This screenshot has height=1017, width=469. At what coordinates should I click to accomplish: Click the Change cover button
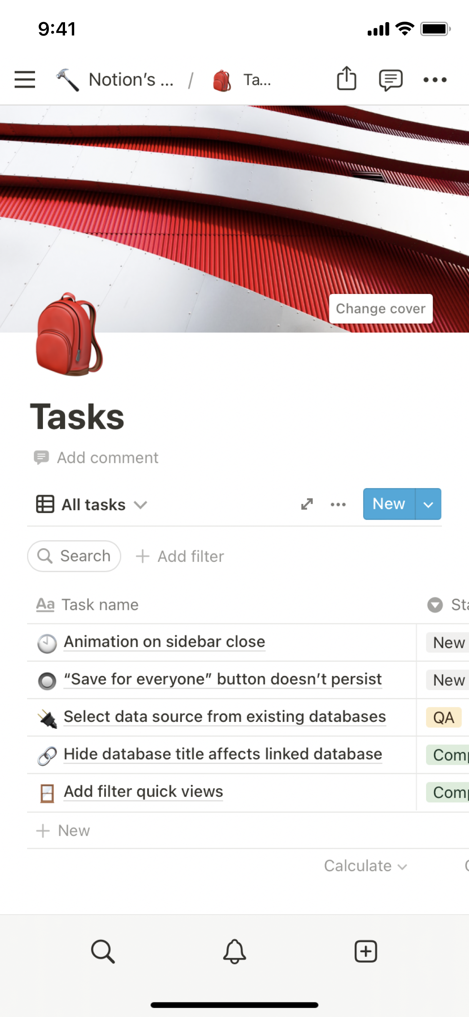click(381, 309)
